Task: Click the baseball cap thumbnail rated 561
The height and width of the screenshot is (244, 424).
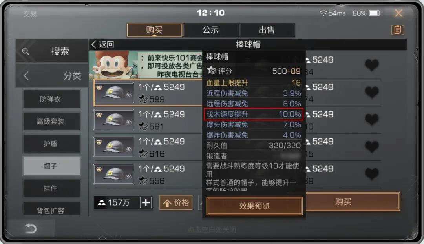Action: tap(114, 120)
